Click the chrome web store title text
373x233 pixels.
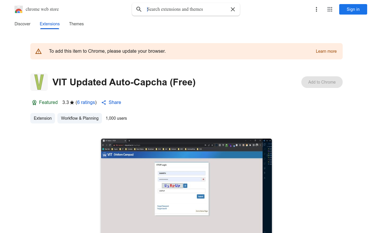42,9
